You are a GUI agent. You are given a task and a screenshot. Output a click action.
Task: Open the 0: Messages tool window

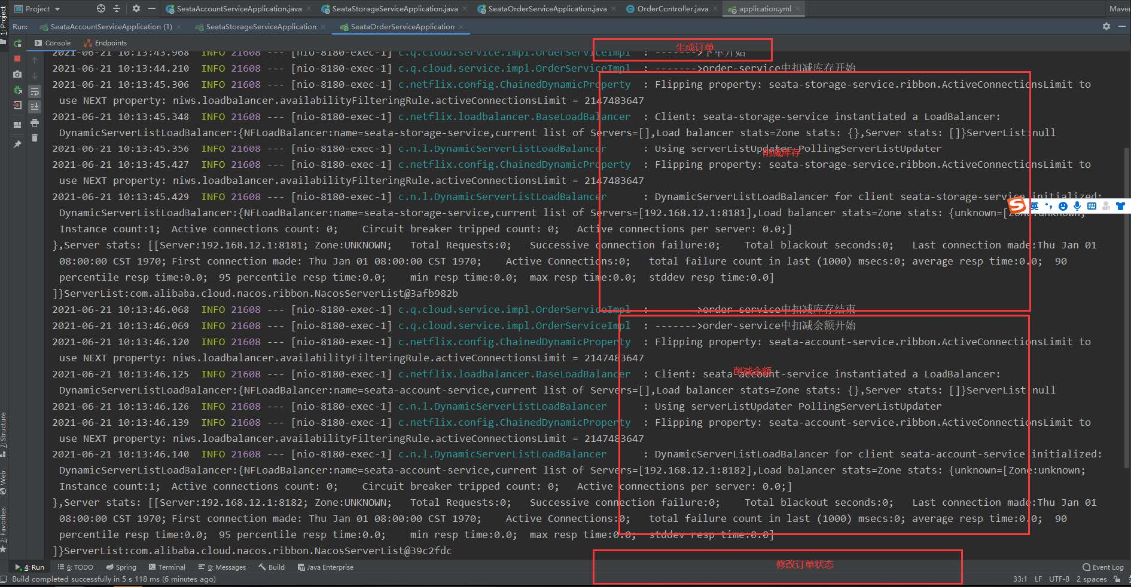coord(222,567)
